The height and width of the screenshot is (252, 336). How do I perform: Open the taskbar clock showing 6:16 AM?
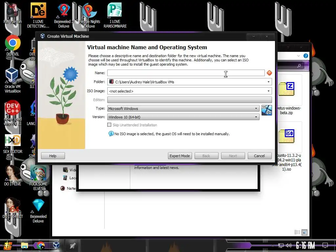click(x=305, y=245)
